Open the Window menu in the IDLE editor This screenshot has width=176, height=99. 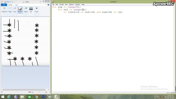(x=78, y=4)
